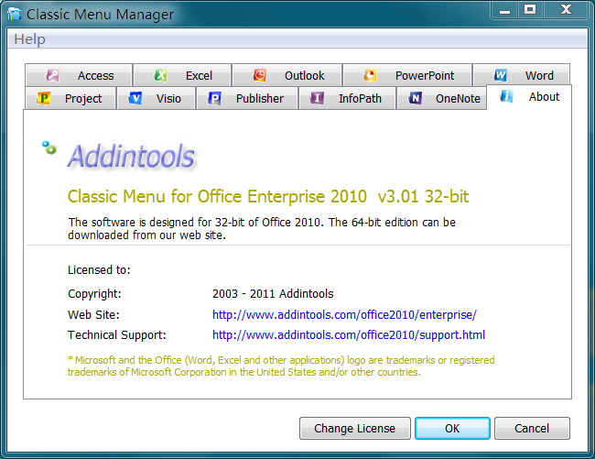Click the Outlook tab icon
Viewport: 595px width, 459px height.
click(260, 76)
